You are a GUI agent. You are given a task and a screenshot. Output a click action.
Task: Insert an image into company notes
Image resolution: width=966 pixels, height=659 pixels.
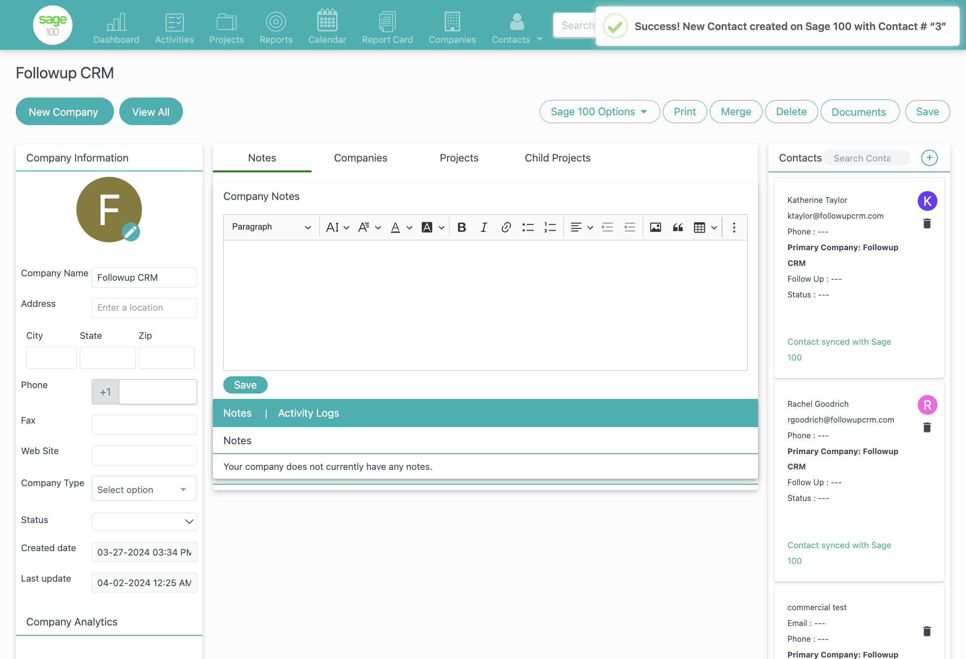tap(655, 227)
